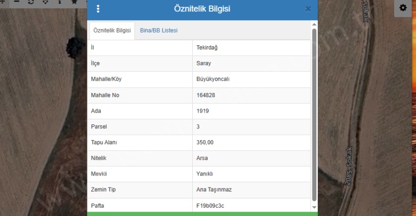
Task: Click the scrollbar down arrow
Action: pyautogui.click(x=314, y=208)
